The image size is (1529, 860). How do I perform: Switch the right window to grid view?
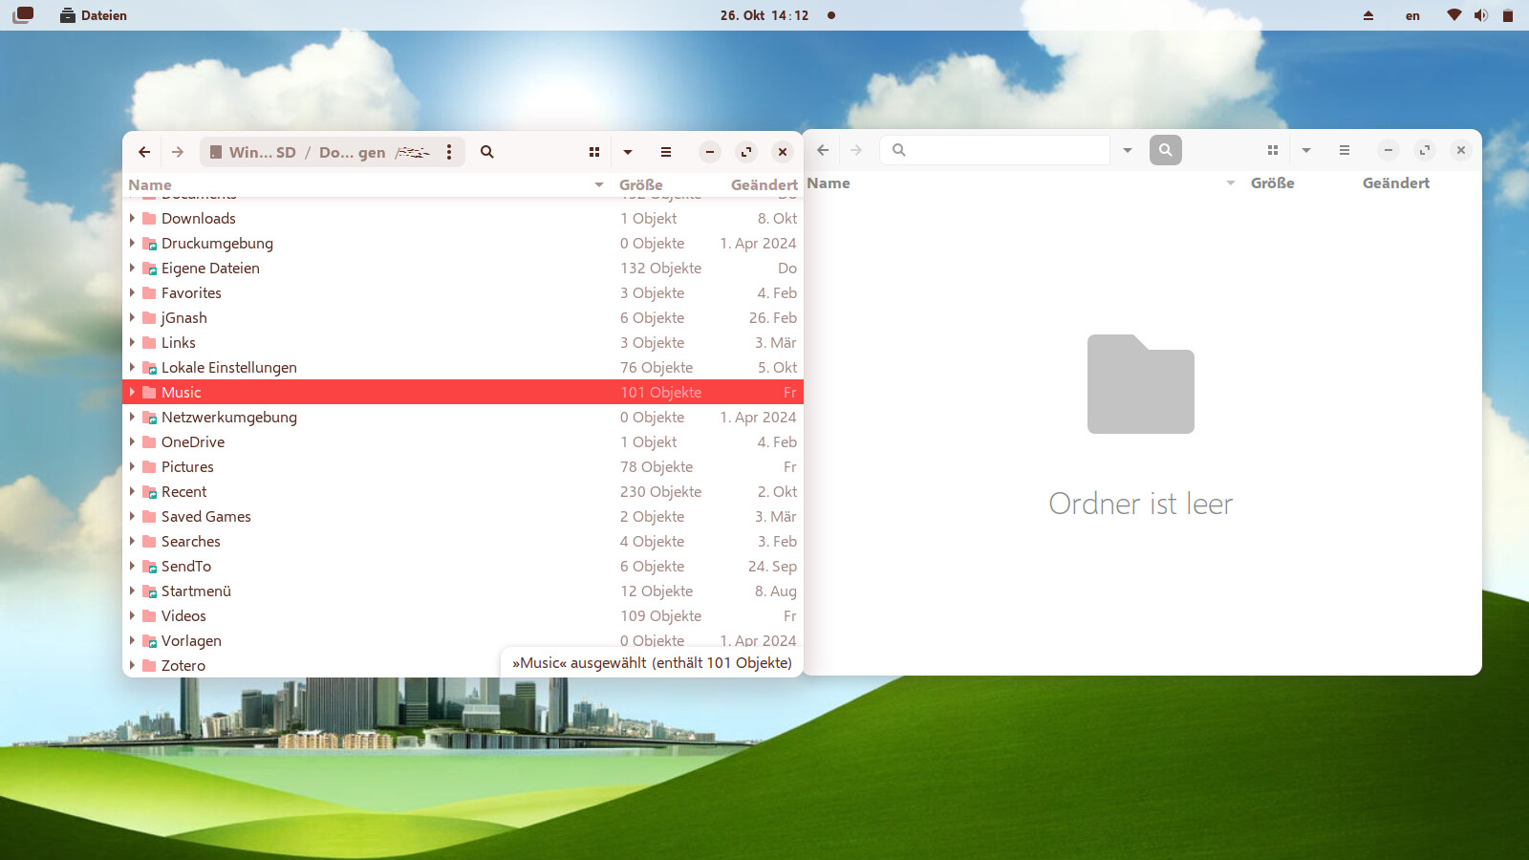point(1273,150)
